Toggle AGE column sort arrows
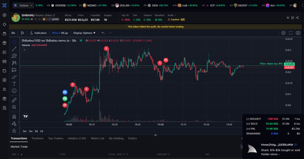The image size is (304, 159). (22, 154)
